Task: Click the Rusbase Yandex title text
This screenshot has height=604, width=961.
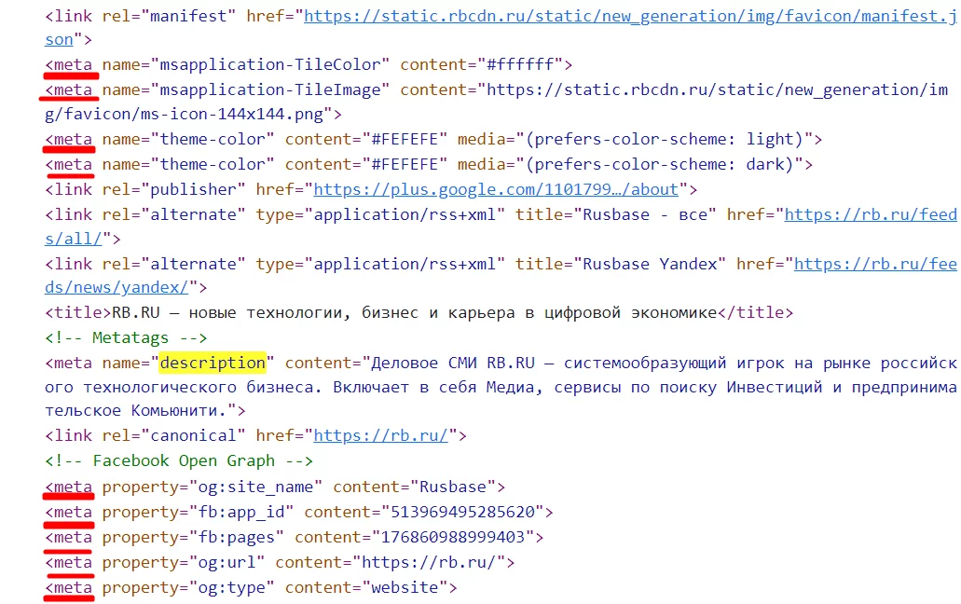Action: point(649,265)
